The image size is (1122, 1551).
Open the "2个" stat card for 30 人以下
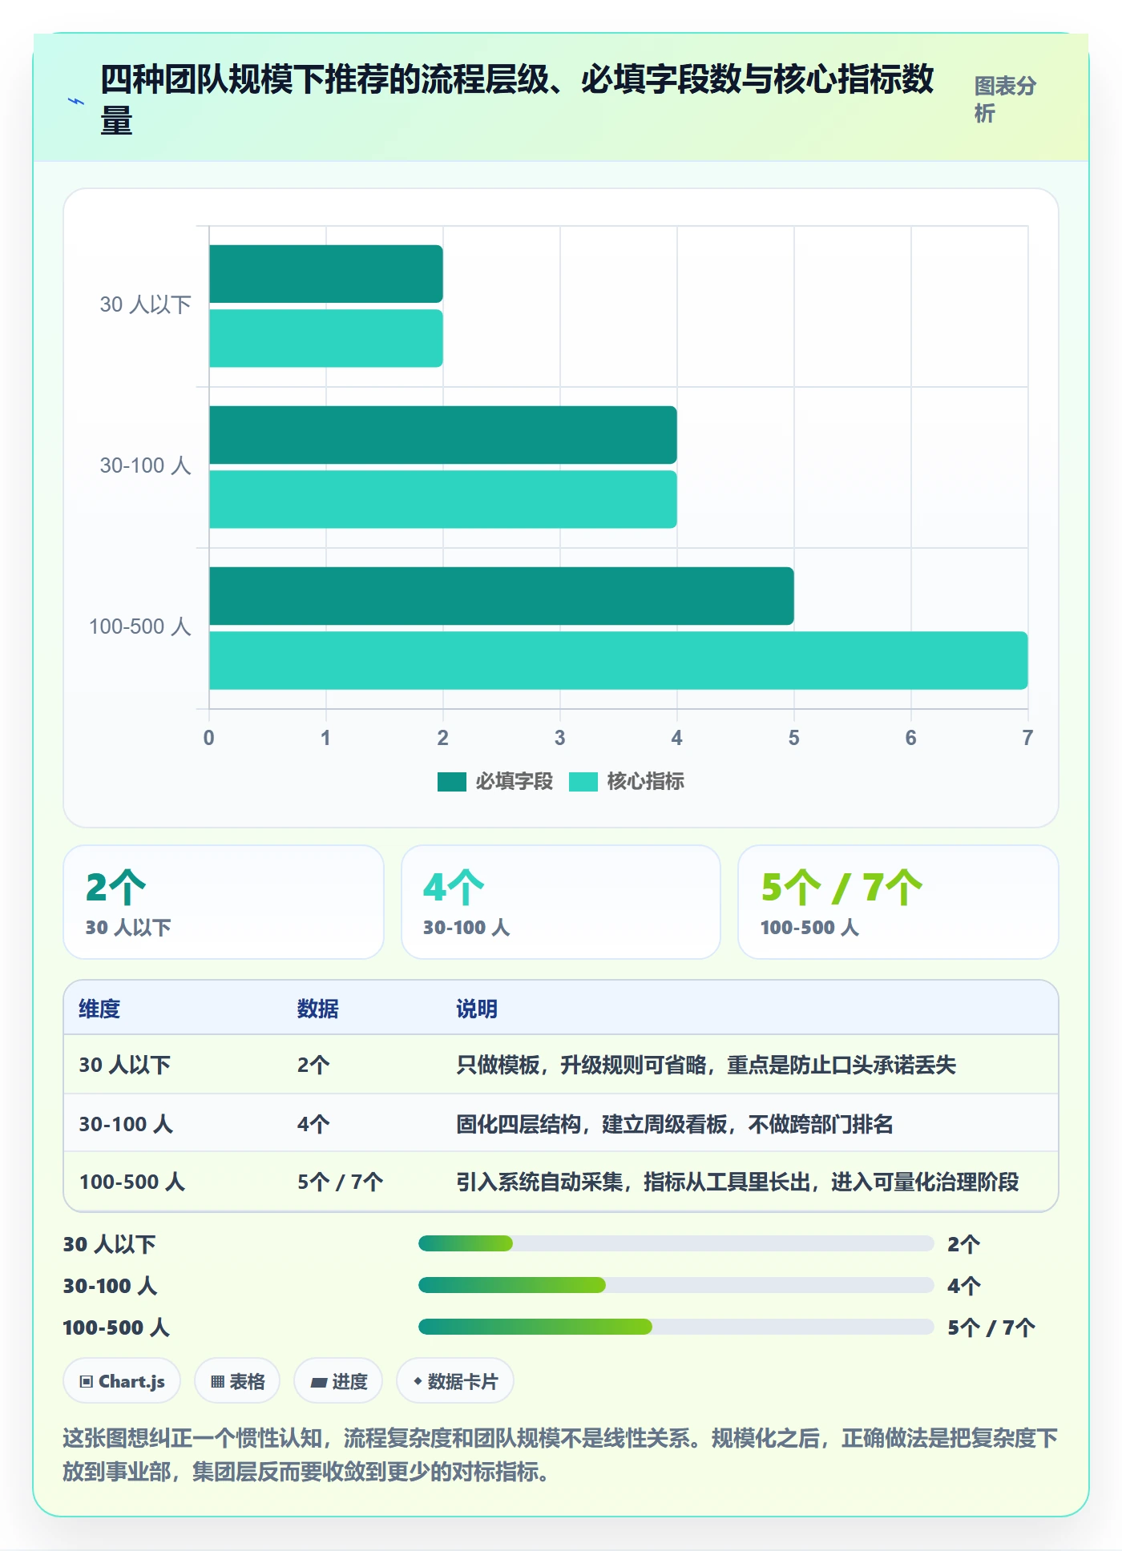coord(224,902)
